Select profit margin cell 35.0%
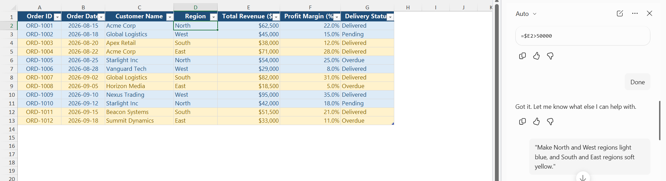Image resolution: width=666 pixels, height=181 pixels. pyautogui.click(x=310, y=95)
